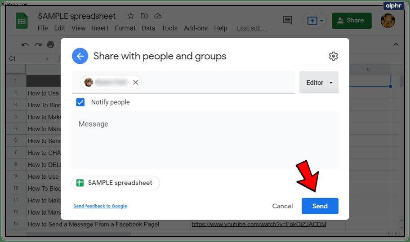Image resolution: width=410 pixels, height=242 pixels.
Task: Open the Format menu
Action: click(x=125, y=28)
